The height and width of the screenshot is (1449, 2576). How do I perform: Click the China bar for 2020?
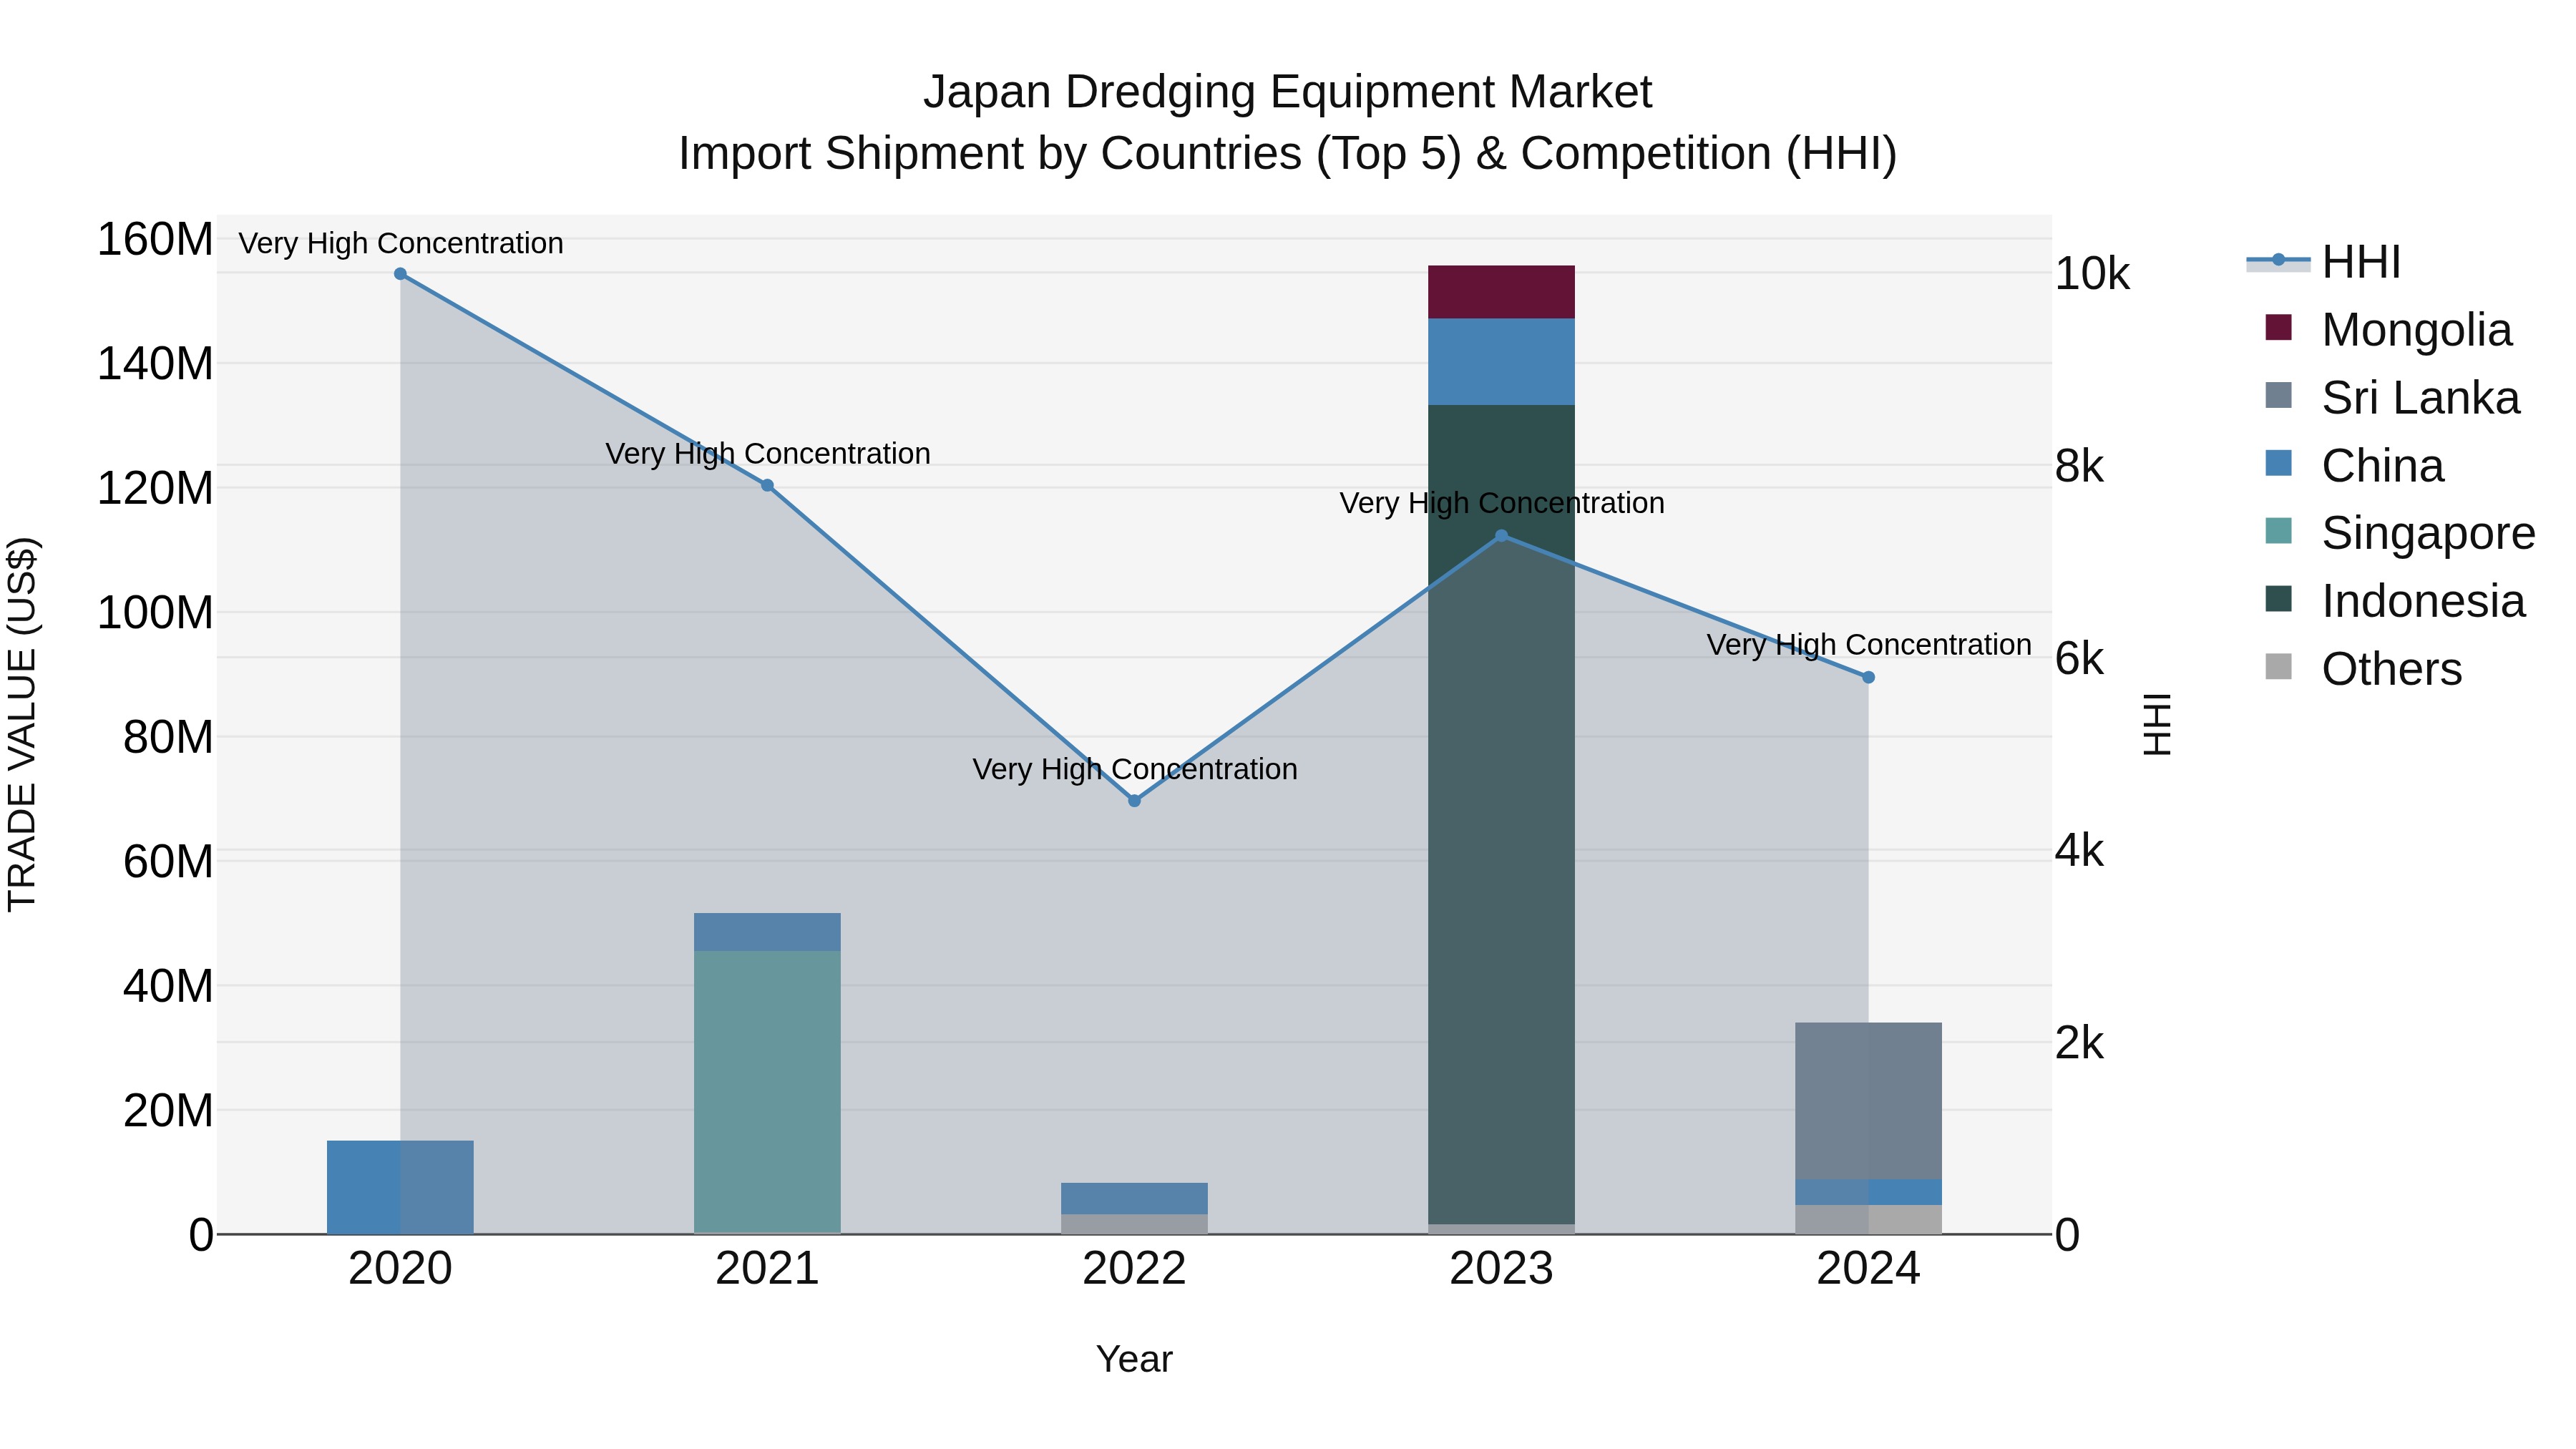click(x=400, y=1187)
